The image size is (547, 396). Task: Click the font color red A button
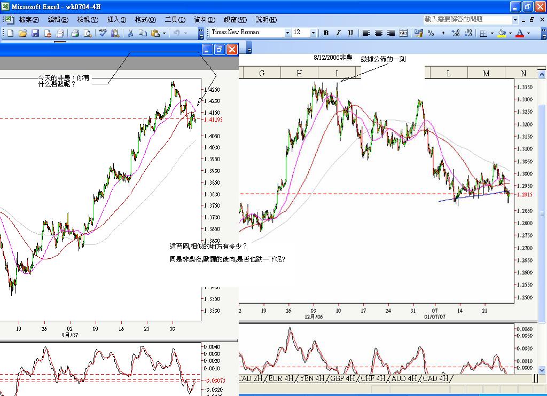(x=520, y=33)
